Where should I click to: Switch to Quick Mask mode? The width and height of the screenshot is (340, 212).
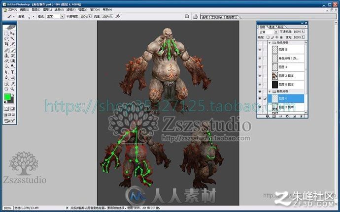point(12,109)
